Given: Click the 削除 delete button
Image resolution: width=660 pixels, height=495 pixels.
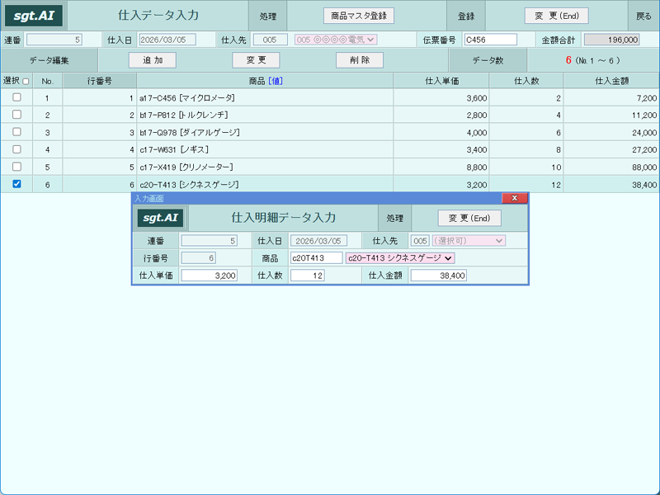Looking at the screenshot, I should 360,60.
